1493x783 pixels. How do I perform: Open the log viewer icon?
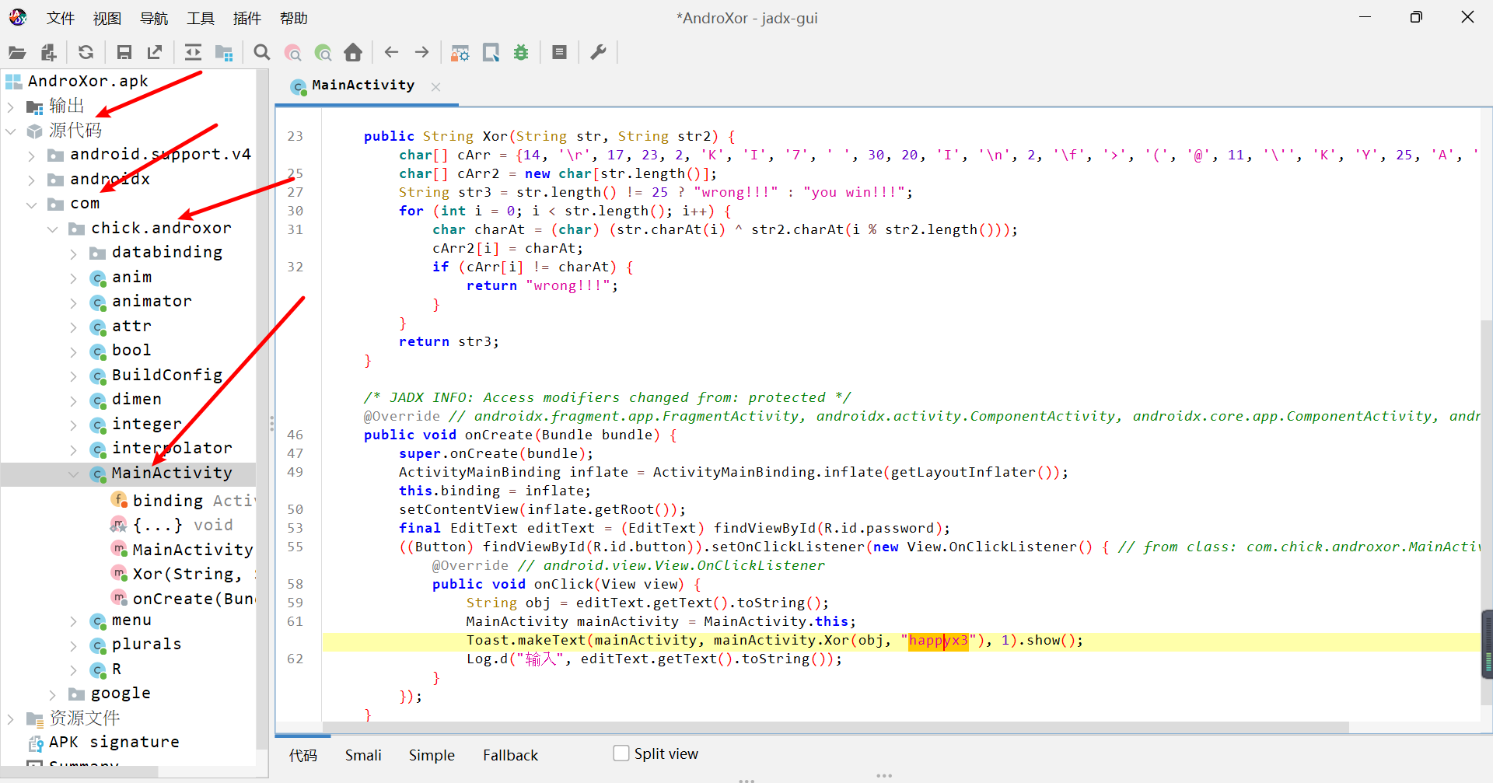click(x=559, y=53)
